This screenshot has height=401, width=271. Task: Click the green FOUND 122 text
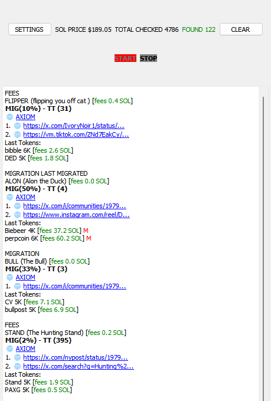(199, 29)
